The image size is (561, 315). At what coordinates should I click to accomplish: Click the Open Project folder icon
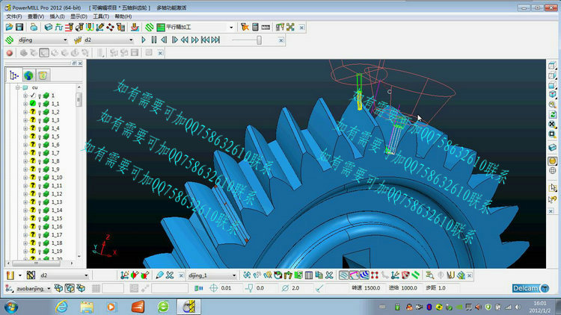pos(8,27)
